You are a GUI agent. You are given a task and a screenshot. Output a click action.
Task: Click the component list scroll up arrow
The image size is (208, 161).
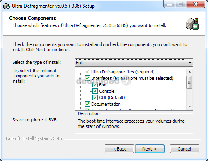click(x=189, y=72)
